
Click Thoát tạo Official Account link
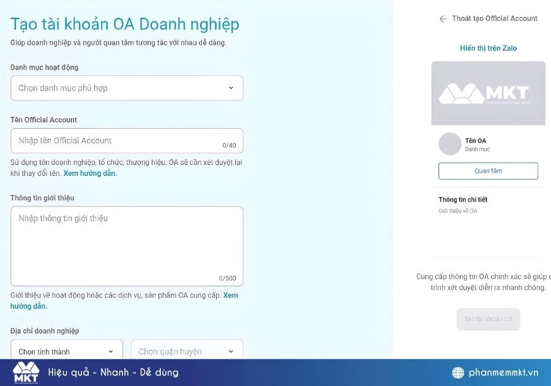tap(495, 18)
